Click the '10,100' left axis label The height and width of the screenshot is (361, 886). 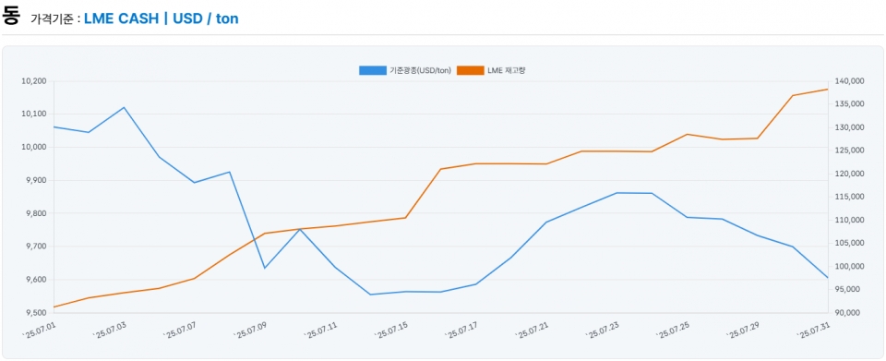point(34,114)
